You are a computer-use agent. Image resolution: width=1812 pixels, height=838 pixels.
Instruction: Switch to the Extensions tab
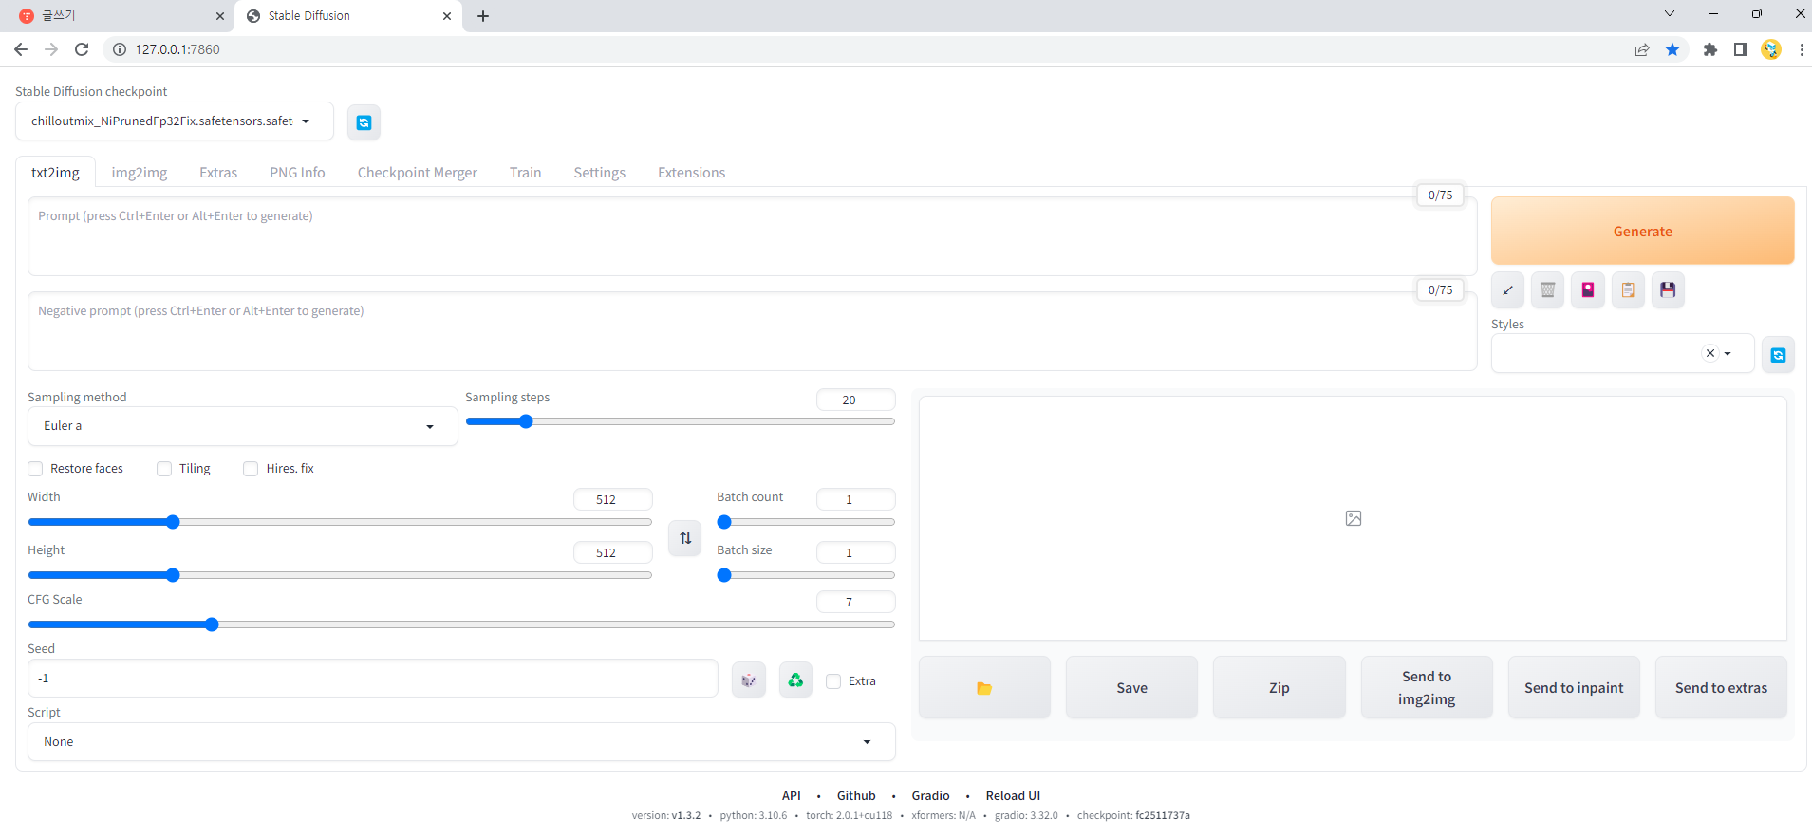pos(691,173)
